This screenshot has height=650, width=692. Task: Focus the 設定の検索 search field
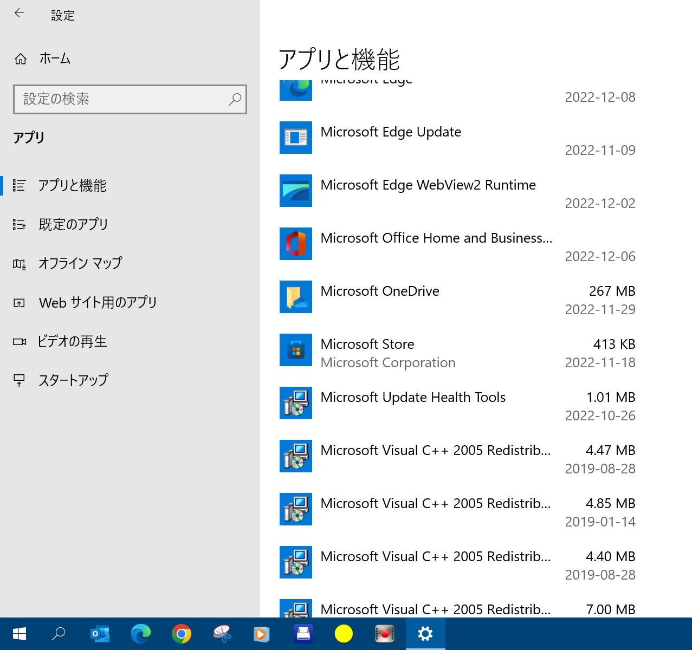(130, 99)
